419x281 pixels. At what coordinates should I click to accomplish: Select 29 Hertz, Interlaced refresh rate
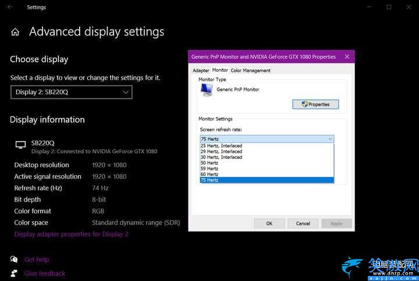[267, 151]
